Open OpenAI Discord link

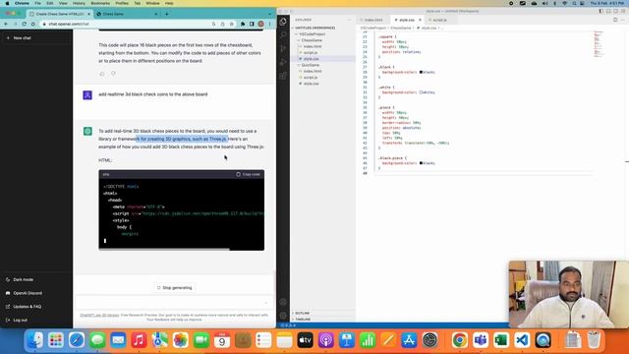(24, 293)
